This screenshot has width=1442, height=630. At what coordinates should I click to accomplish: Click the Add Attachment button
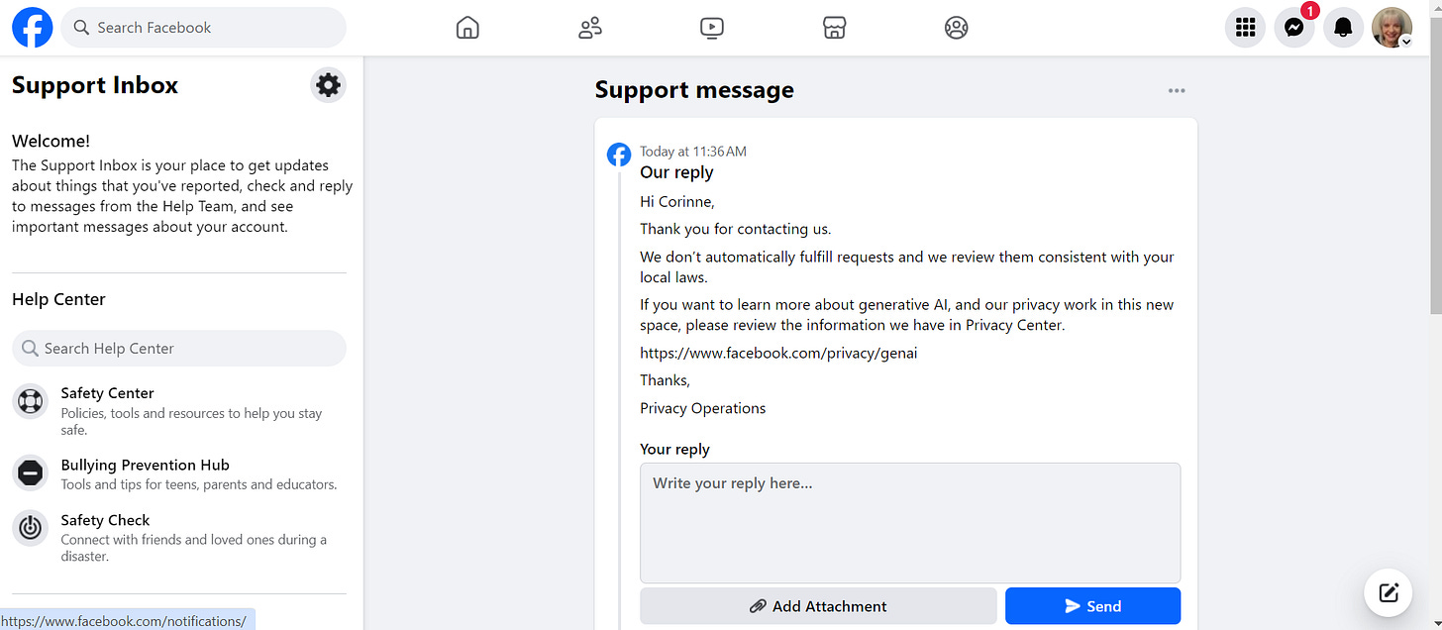click(x=818, y=606)
